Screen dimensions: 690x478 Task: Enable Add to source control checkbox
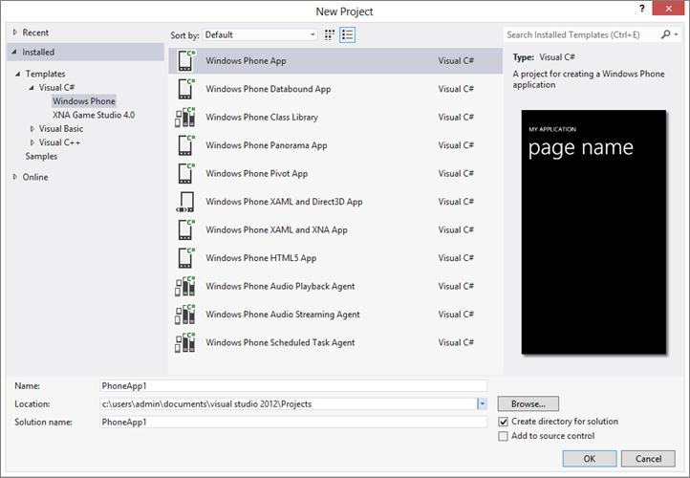click(503, 436)
